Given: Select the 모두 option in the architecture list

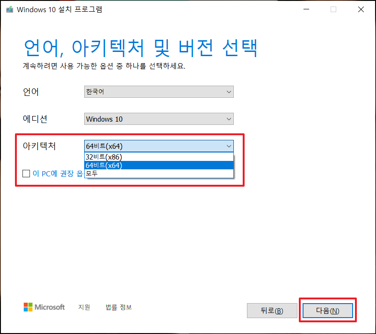Looking at the screenshot, I should click(x=159, y=173).
